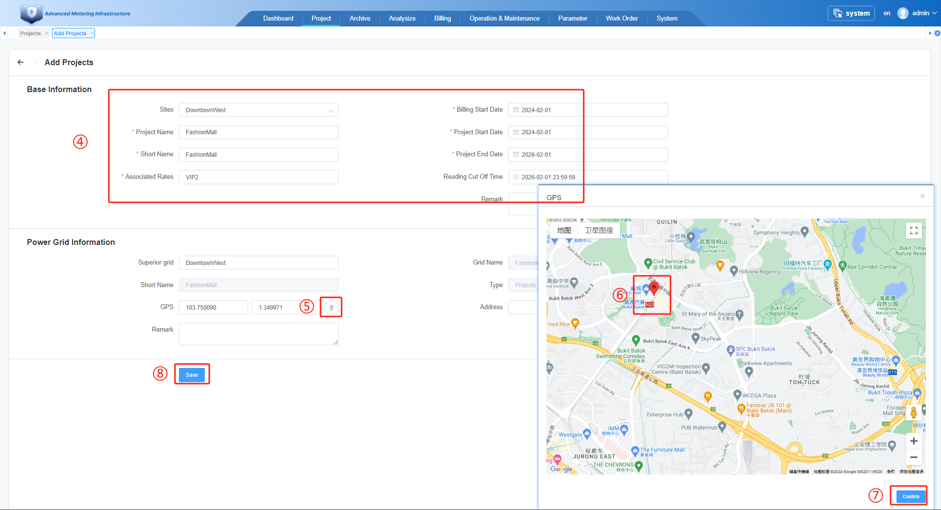
Task: Click the system screen icon button
Action: (838, 13)
